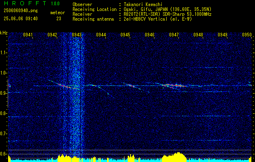Click the 0942 time marker
This screenshot has height=162, width=255.
pos(52,34)
